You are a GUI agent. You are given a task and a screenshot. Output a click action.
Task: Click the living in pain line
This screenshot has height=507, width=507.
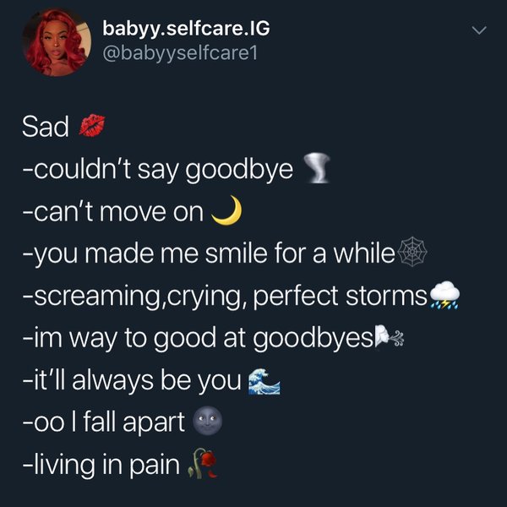101,466
